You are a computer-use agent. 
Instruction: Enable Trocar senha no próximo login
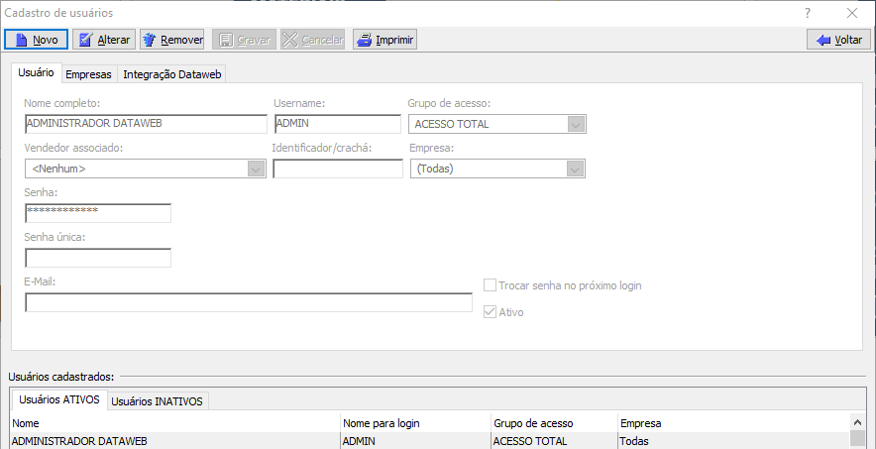coord(490,285)
